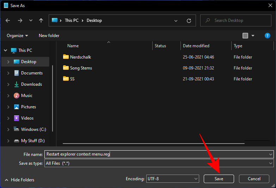Viewport: 276px width, 188px height.
Task: Go back using the left arrow
Action: coord(8,20)
